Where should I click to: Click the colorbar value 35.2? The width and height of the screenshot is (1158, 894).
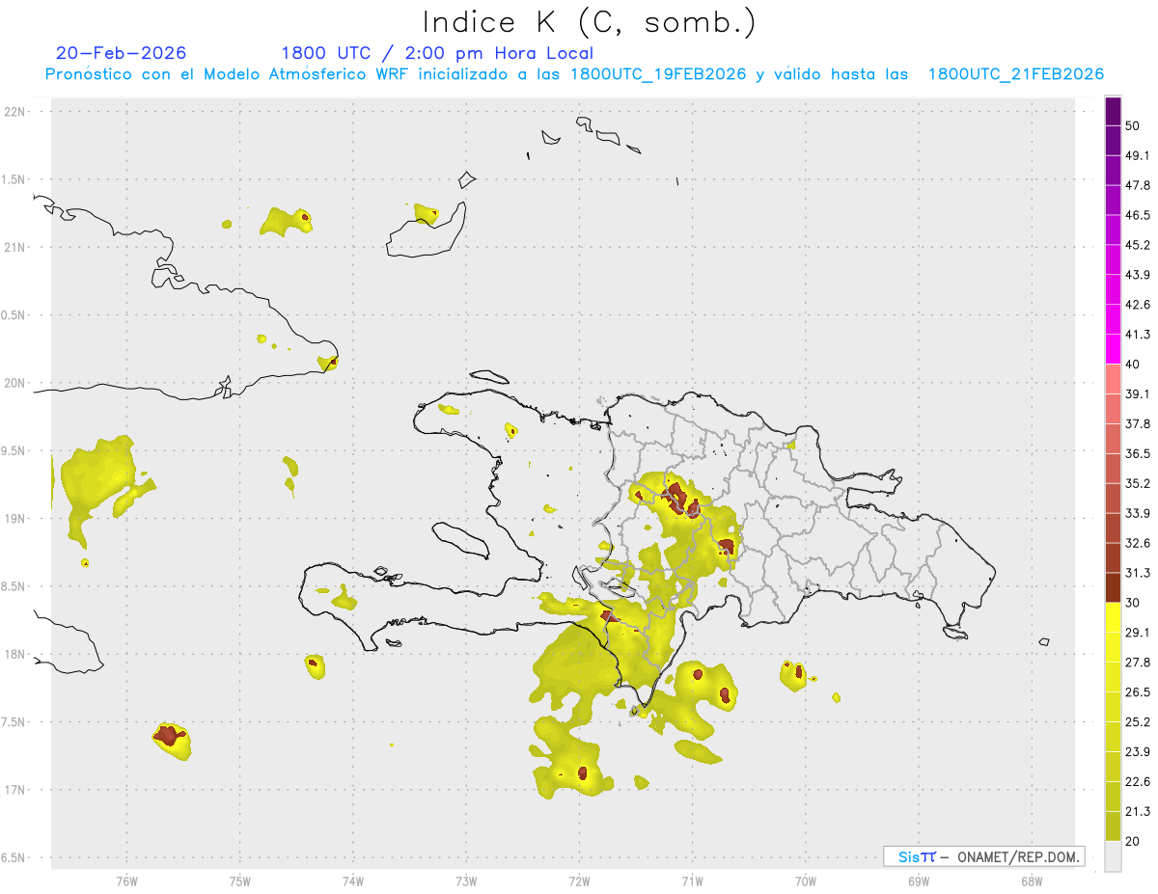(1138, 483)
